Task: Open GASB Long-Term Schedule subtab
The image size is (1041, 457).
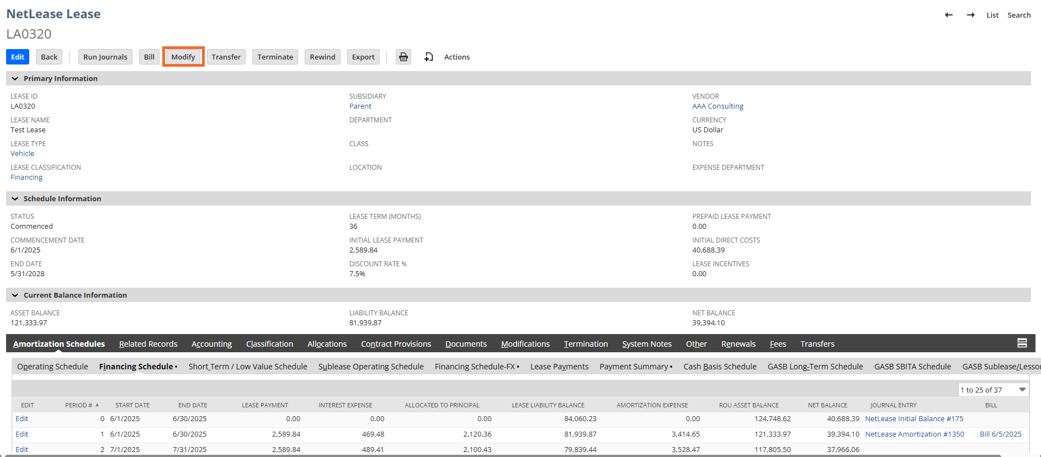Action: click(815, 366)
